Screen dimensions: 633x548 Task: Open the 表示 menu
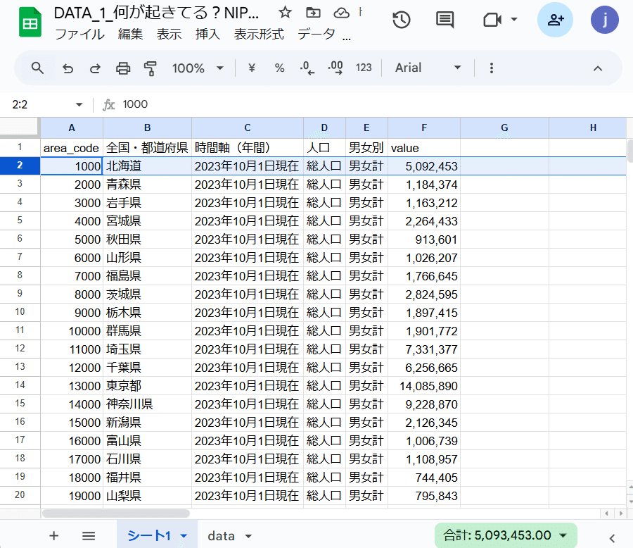(x=169, y=34)
